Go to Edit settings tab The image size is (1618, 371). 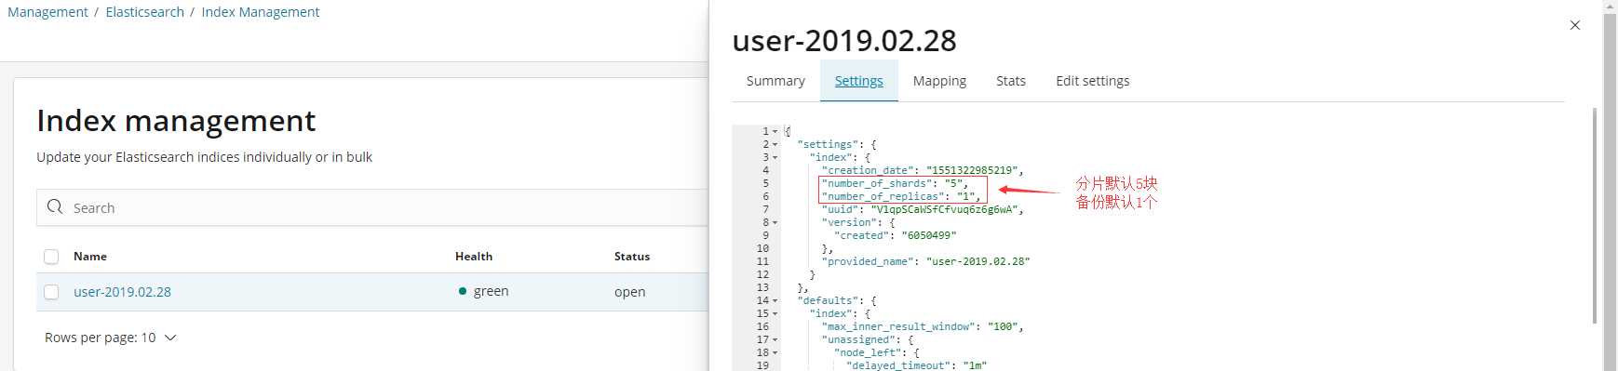(1093, 81)
